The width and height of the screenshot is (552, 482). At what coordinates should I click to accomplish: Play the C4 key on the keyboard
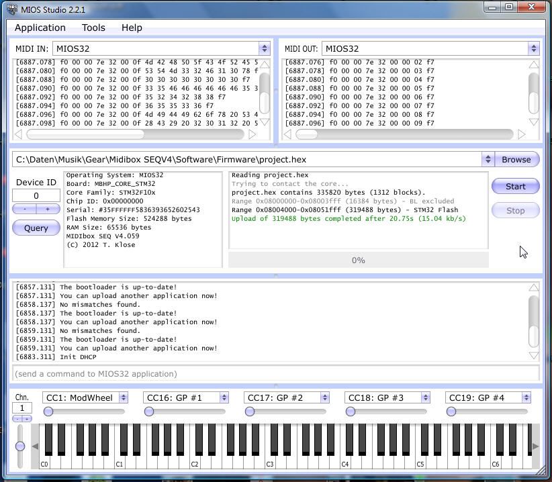point(344,464)
